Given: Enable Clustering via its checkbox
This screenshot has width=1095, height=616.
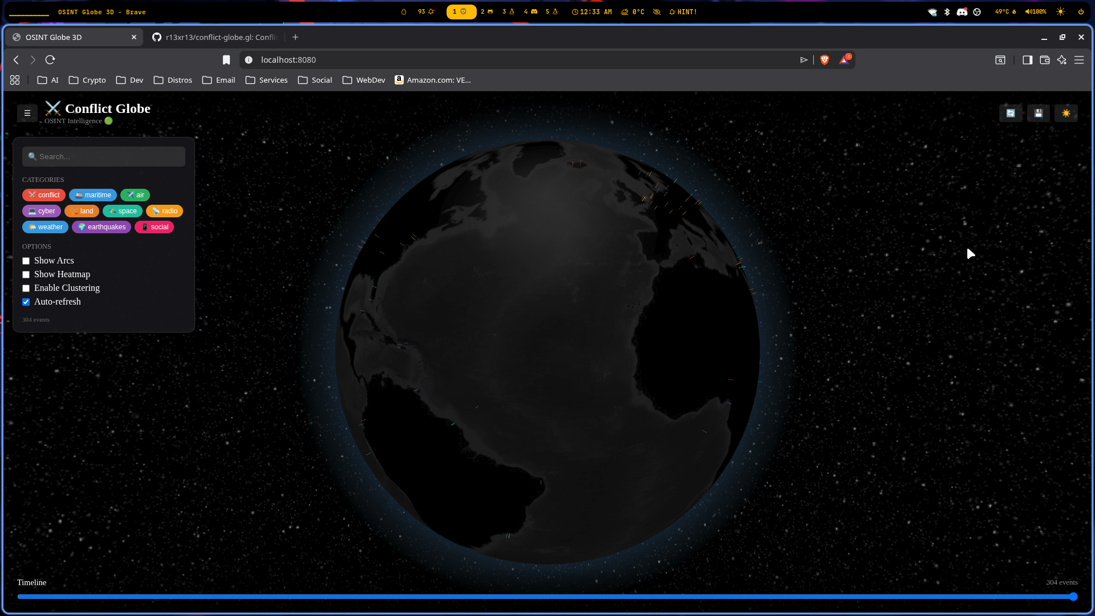Looking at the screenshot, I should tap(26, 288).
